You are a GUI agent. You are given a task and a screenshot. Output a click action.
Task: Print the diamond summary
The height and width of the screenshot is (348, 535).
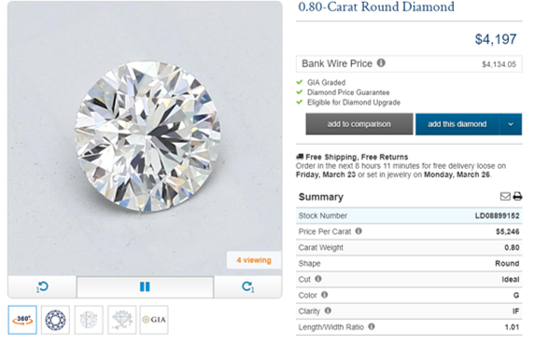coord(517,196)
